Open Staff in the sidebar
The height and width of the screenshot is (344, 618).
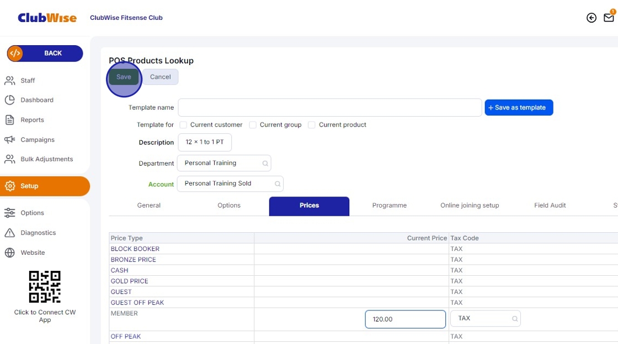pos(28,80)
